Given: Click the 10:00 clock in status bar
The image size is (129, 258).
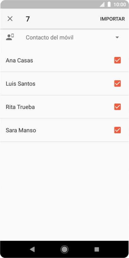Looking at the screenshot, I should (x=120, y=4).
